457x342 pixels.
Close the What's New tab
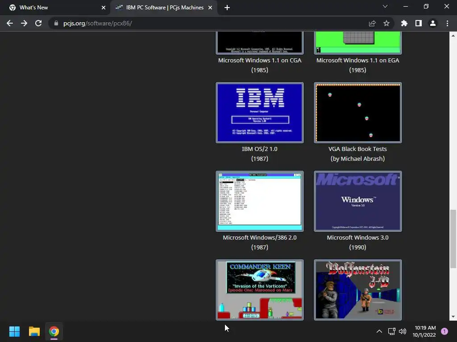(x=104, y=8)
